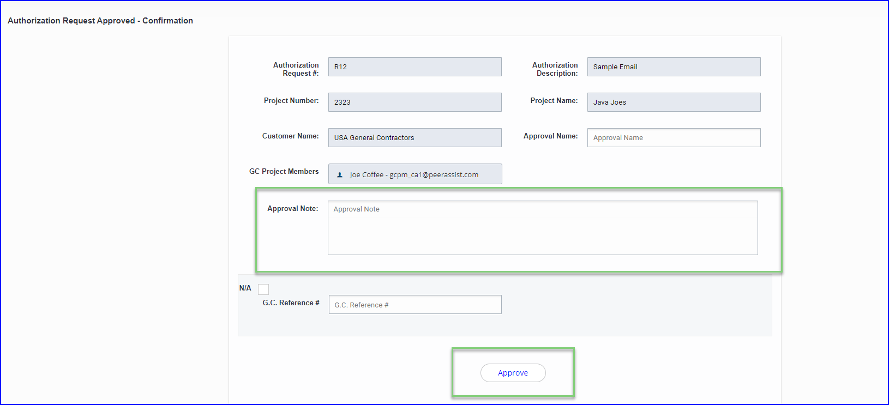Click the Project Name field Java Joes
Screen dimensions: 889x405
(674, 102)
